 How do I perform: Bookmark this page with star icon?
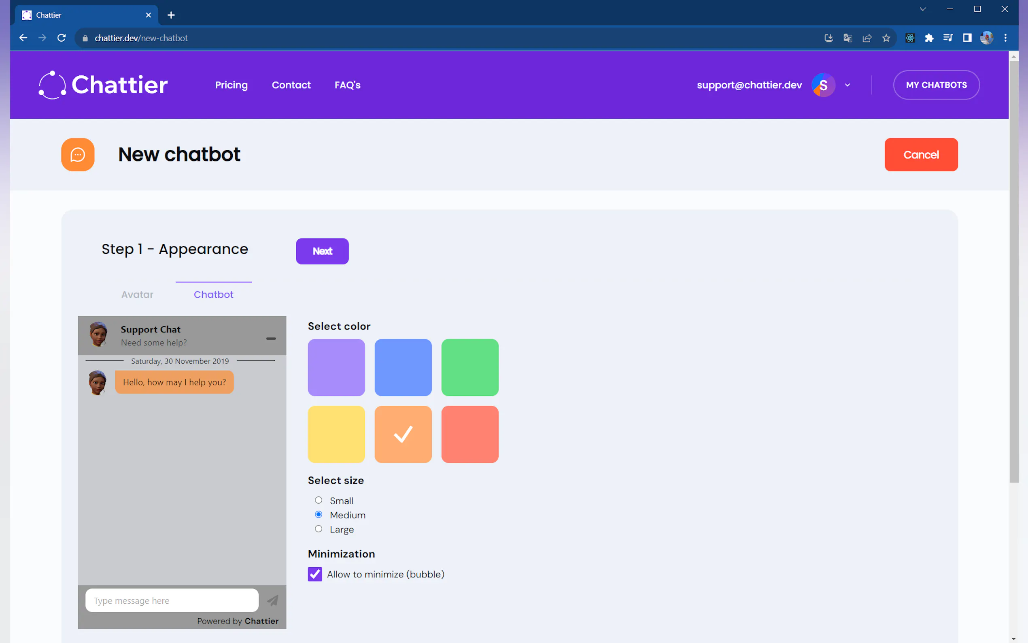[886, 38]
